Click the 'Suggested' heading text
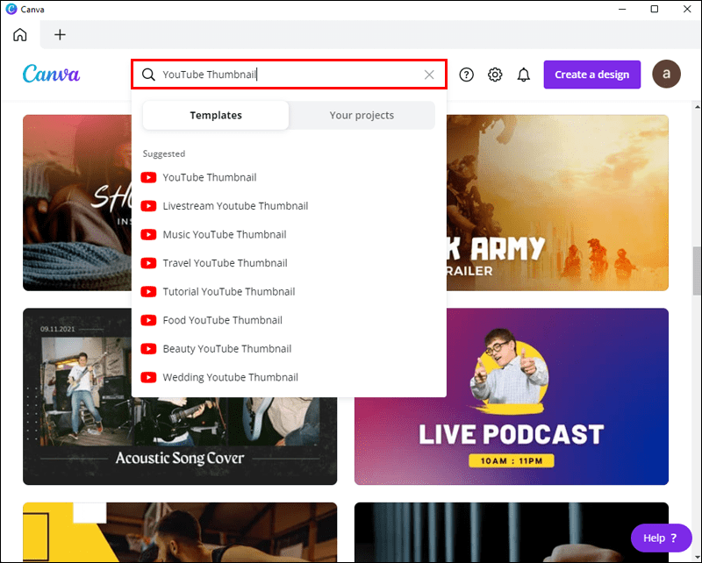Viewport: 702px width, 563px height. 164,153
